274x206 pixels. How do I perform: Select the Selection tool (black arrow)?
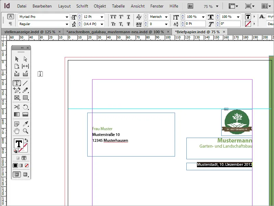pos(17,59)
